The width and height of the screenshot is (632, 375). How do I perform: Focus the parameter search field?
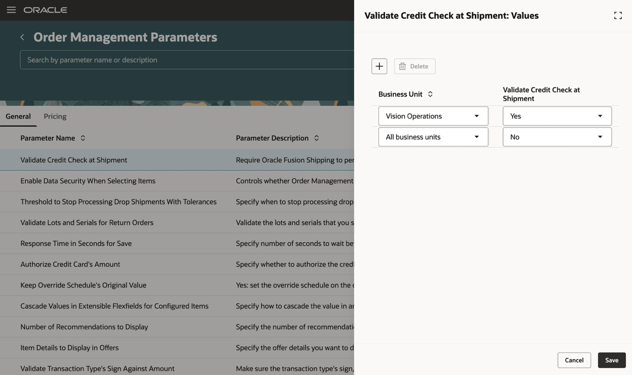(x=187, y=60)
